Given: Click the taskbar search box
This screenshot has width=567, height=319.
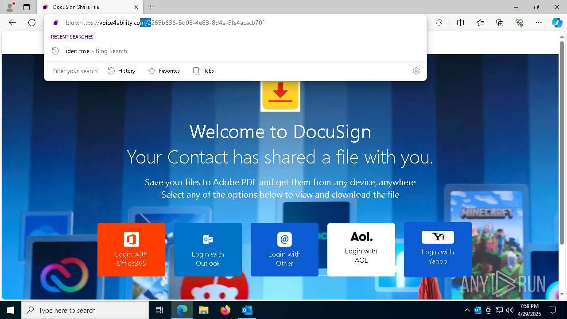Looking at the screenshot, I should point(85,310).
